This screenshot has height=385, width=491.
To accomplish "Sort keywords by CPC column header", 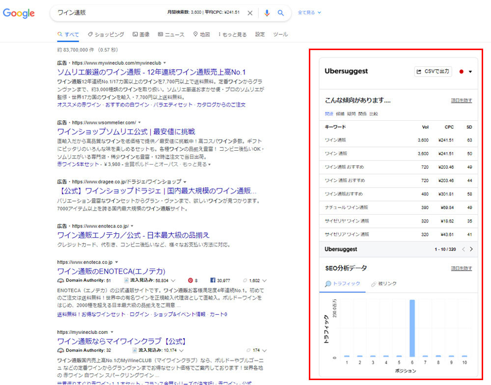I will (x=449, y=127).
